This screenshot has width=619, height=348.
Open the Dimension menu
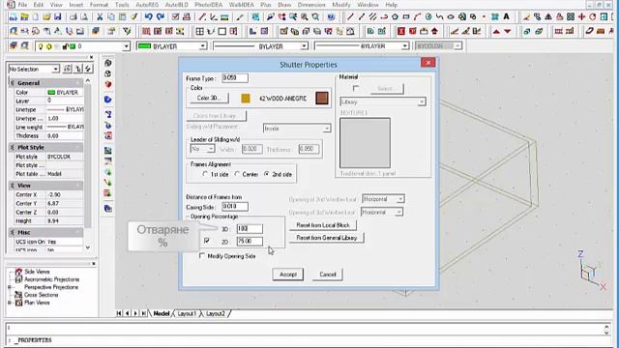pyautogui.click(x=311, y=5)
